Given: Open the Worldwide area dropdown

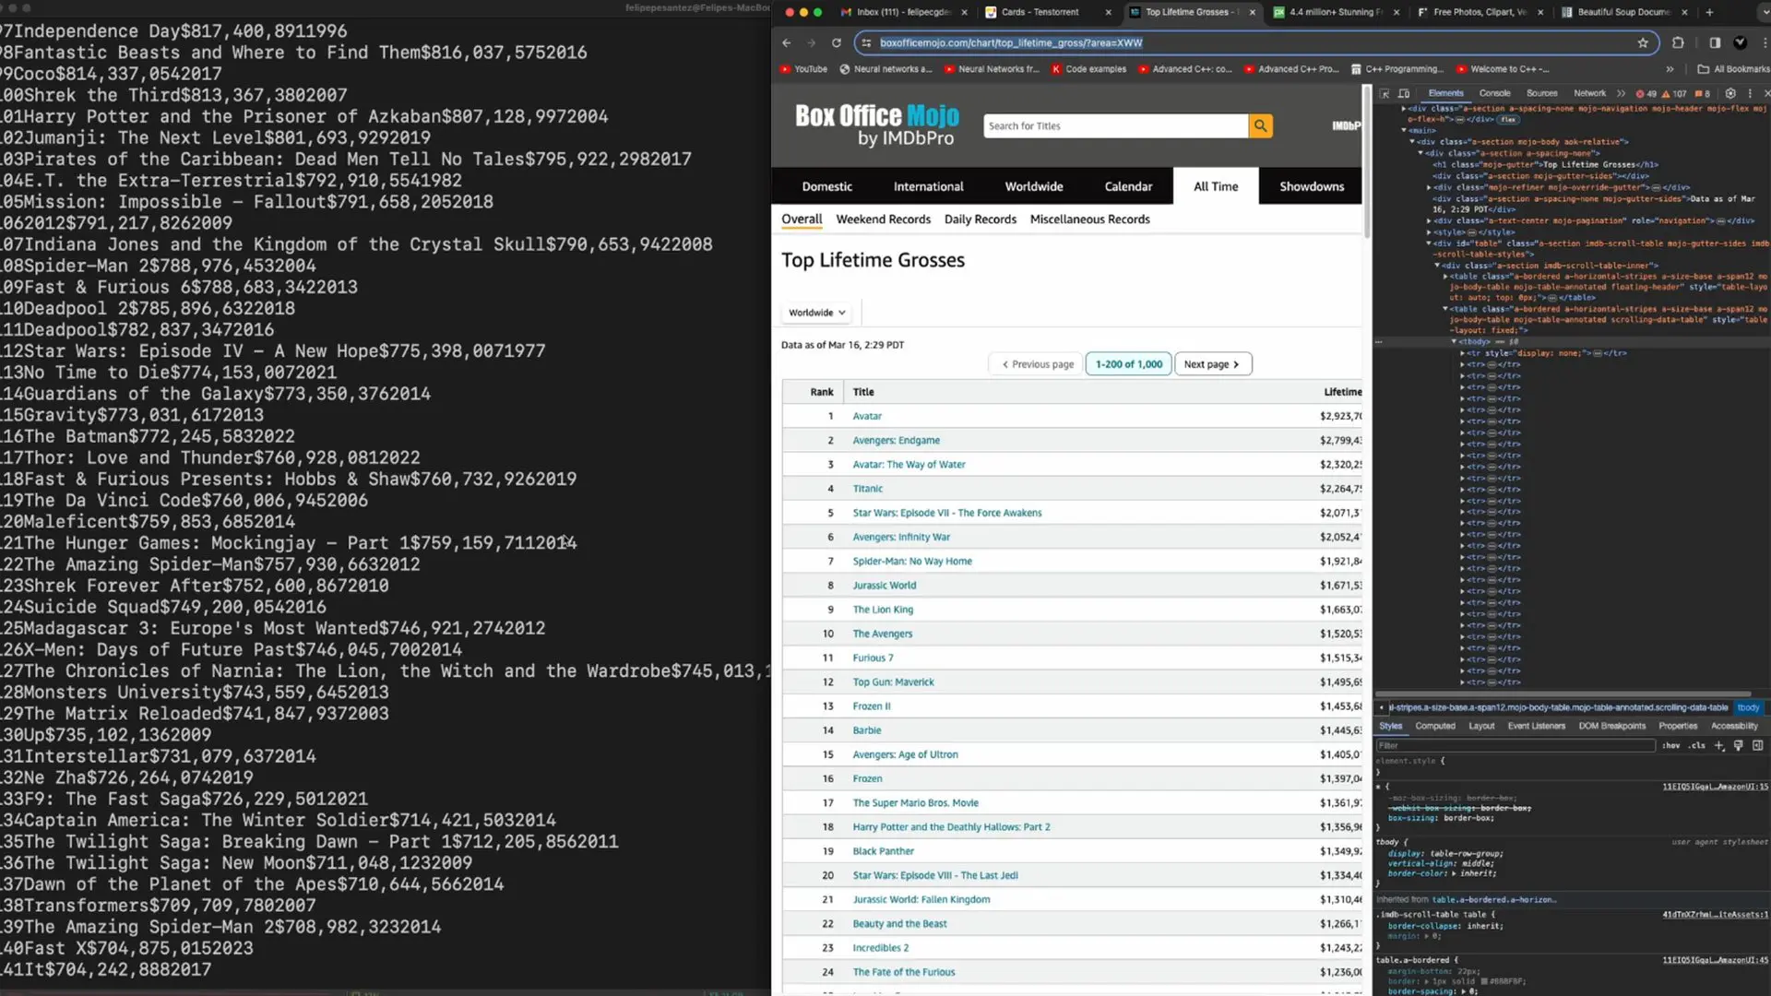Looking at the screenshot, I should tap(816, 313).
